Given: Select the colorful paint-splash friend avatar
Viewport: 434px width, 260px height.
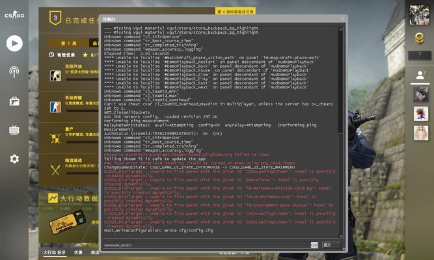Looking at the screenshot, I should click(x=421, y=114).
